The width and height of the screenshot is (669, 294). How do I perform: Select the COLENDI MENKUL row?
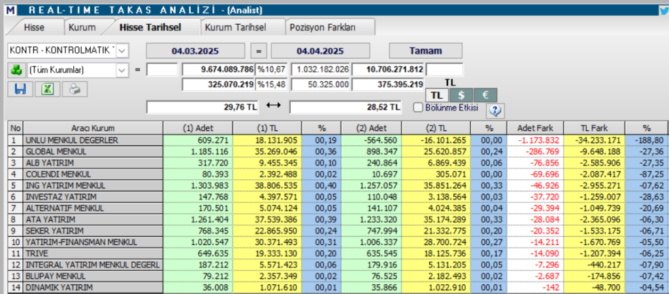[x=338, y=174]
